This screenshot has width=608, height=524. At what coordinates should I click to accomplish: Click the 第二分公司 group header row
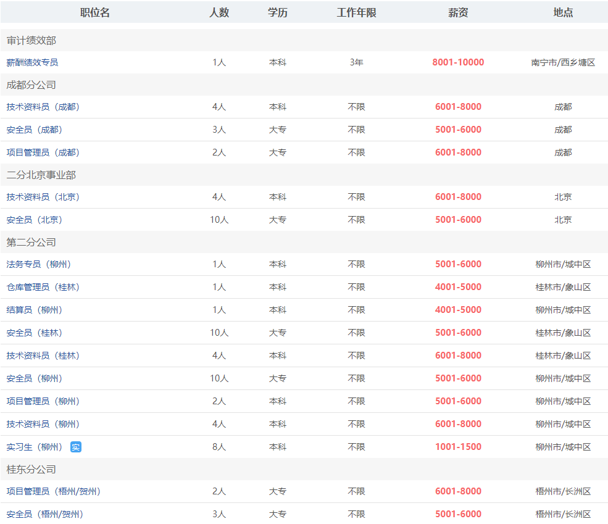(x=31, y=242)
